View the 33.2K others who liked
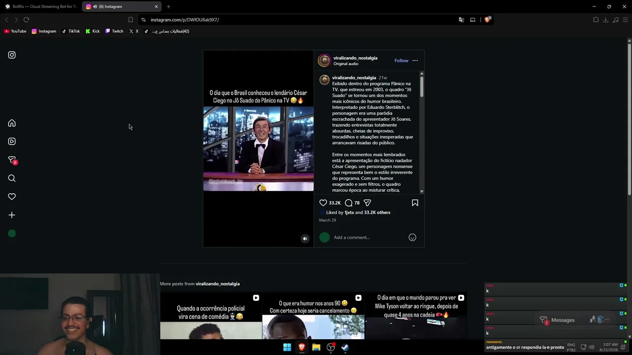This screenshot has height=355, width=632. (x=377, y=213)
